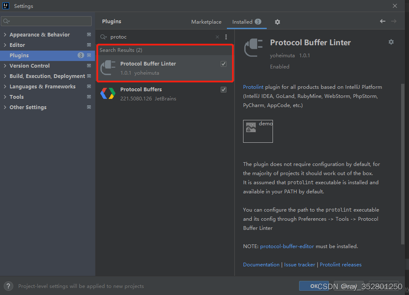The image size is (409, 295).
Task: Click the Protocol Buffer Linter plug icon in list
Action: [x=108, y=68]
